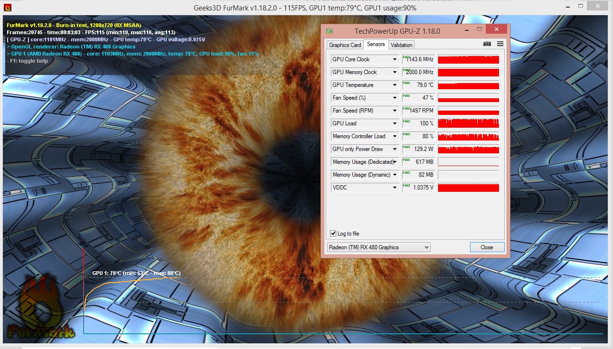
Task: Click the 79.0 °C temperature value
Action: pyautogui.click(x=418, y=85)
